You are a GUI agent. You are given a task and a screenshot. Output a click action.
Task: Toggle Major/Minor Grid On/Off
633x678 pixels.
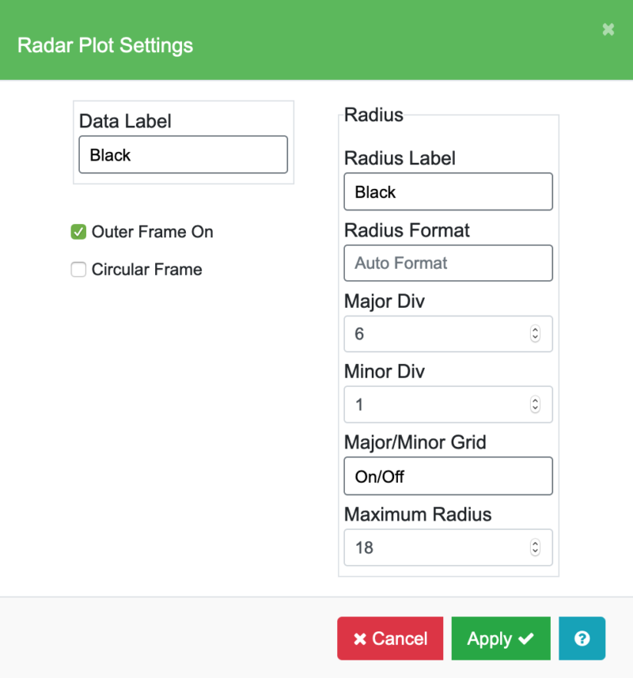coord(448,475)
